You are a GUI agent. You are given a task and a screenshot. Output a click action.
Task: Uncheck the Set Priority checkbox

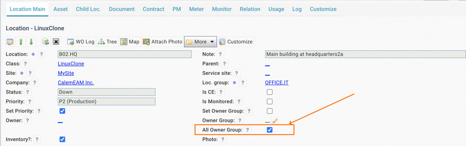coord(62,111)
